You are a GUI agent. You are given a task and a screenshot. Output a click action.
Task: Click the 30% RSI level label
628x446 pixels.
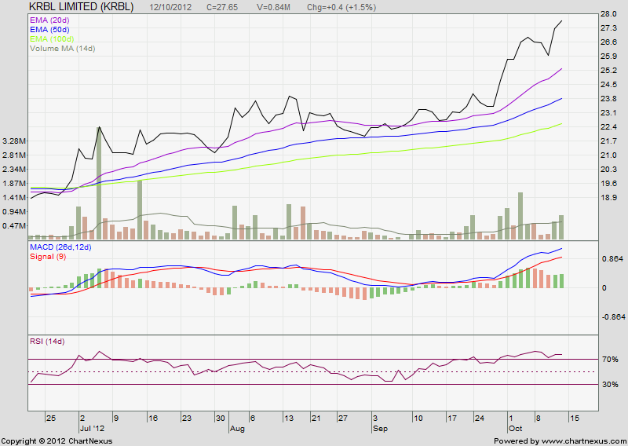click(x=610, y=385)
